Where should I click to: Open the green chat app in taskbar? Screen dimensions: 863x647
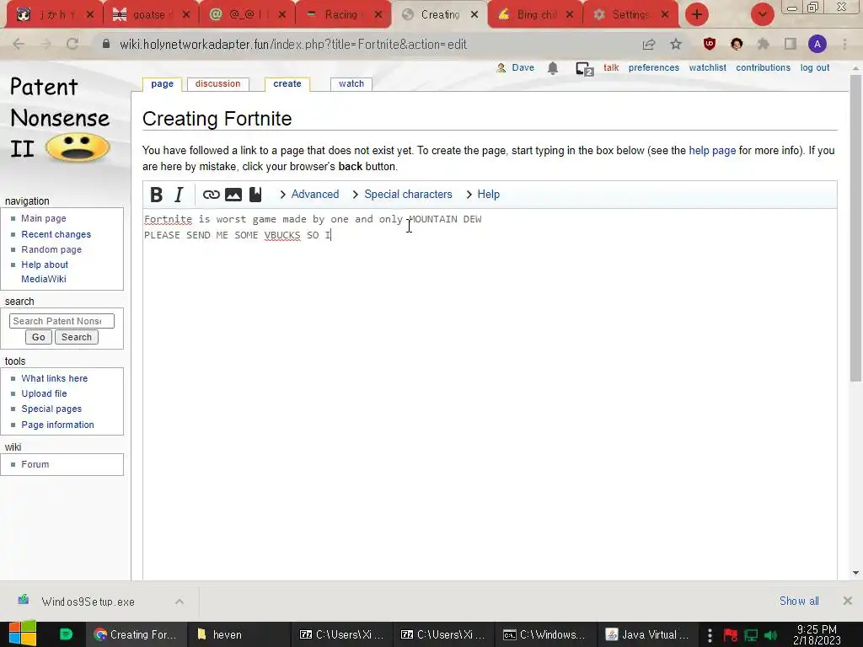pos(66,634)
